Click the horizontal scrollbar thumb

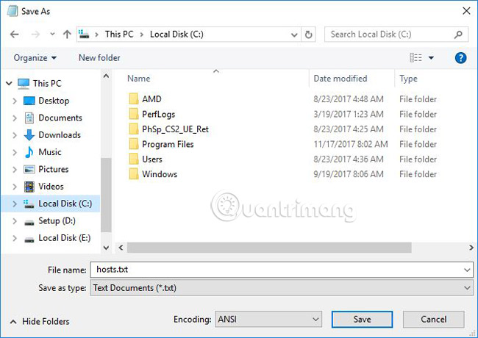(x=269, y=248)
